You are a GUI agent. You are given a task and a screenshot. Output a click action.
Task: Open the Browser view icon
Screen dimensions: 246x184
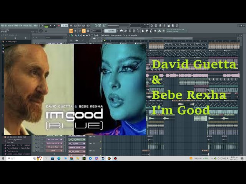(x=138, y=31)
